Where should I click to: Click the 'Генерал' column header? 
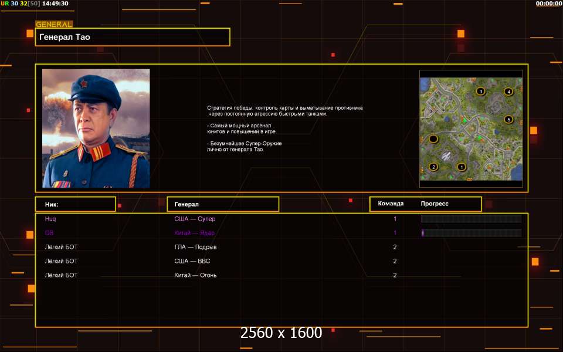223,204
